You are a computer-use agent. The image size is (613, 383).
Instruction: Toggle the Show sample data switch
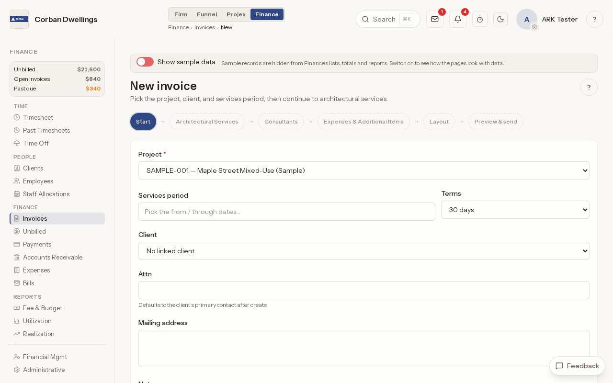click(x=145, y=62)
